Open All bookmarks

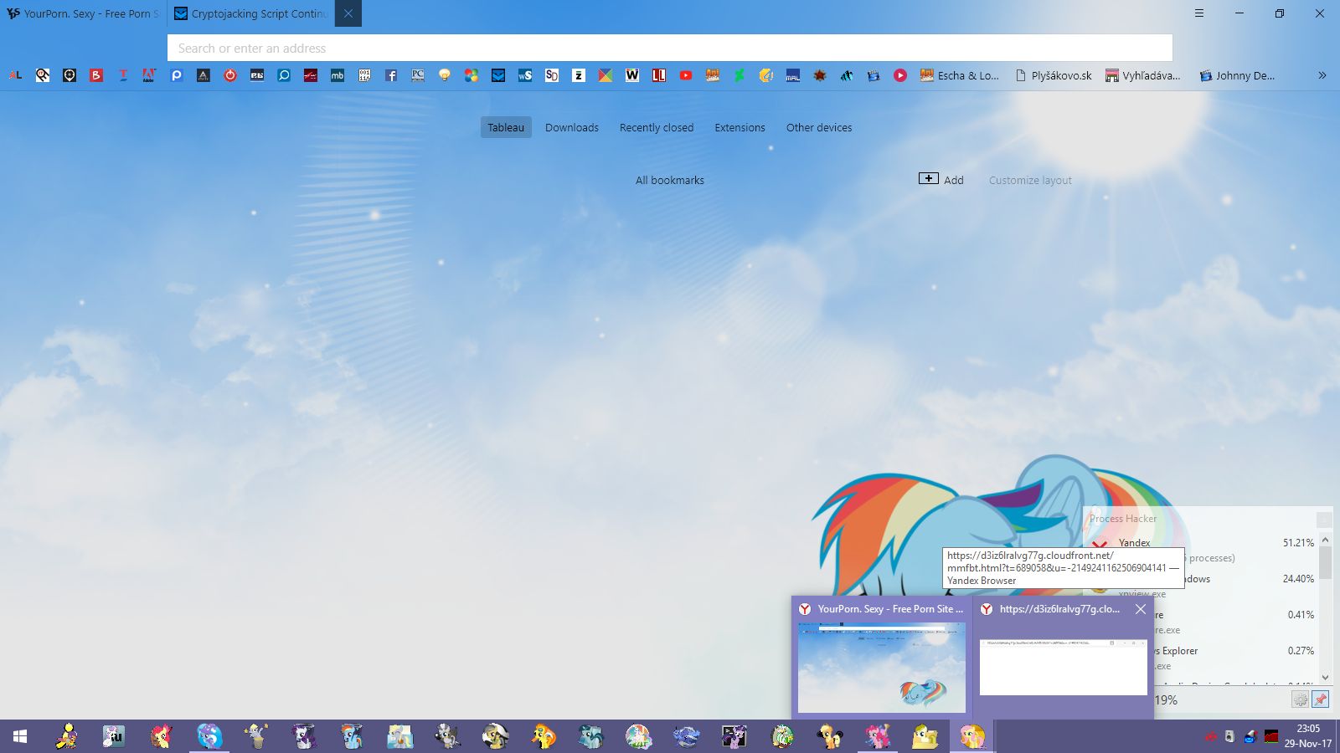[x=670, y=180]
